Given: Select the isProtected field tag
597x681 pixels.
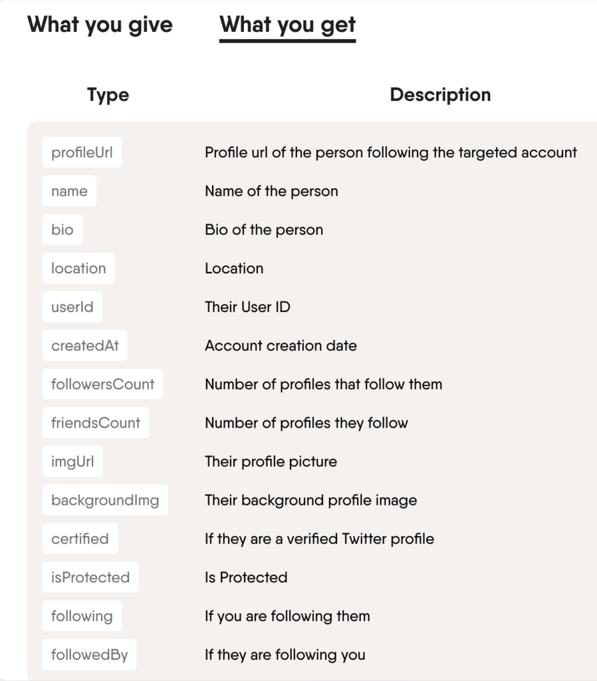Looking at the screenshot, I should pyautogui.click(x=90, y=577).
